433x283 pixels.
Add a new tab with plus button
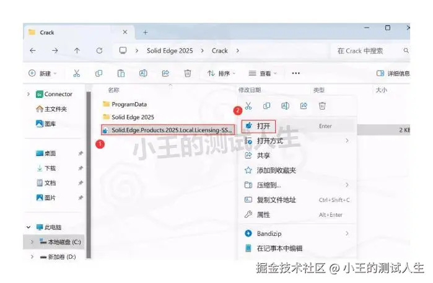[x=145, y=32]
